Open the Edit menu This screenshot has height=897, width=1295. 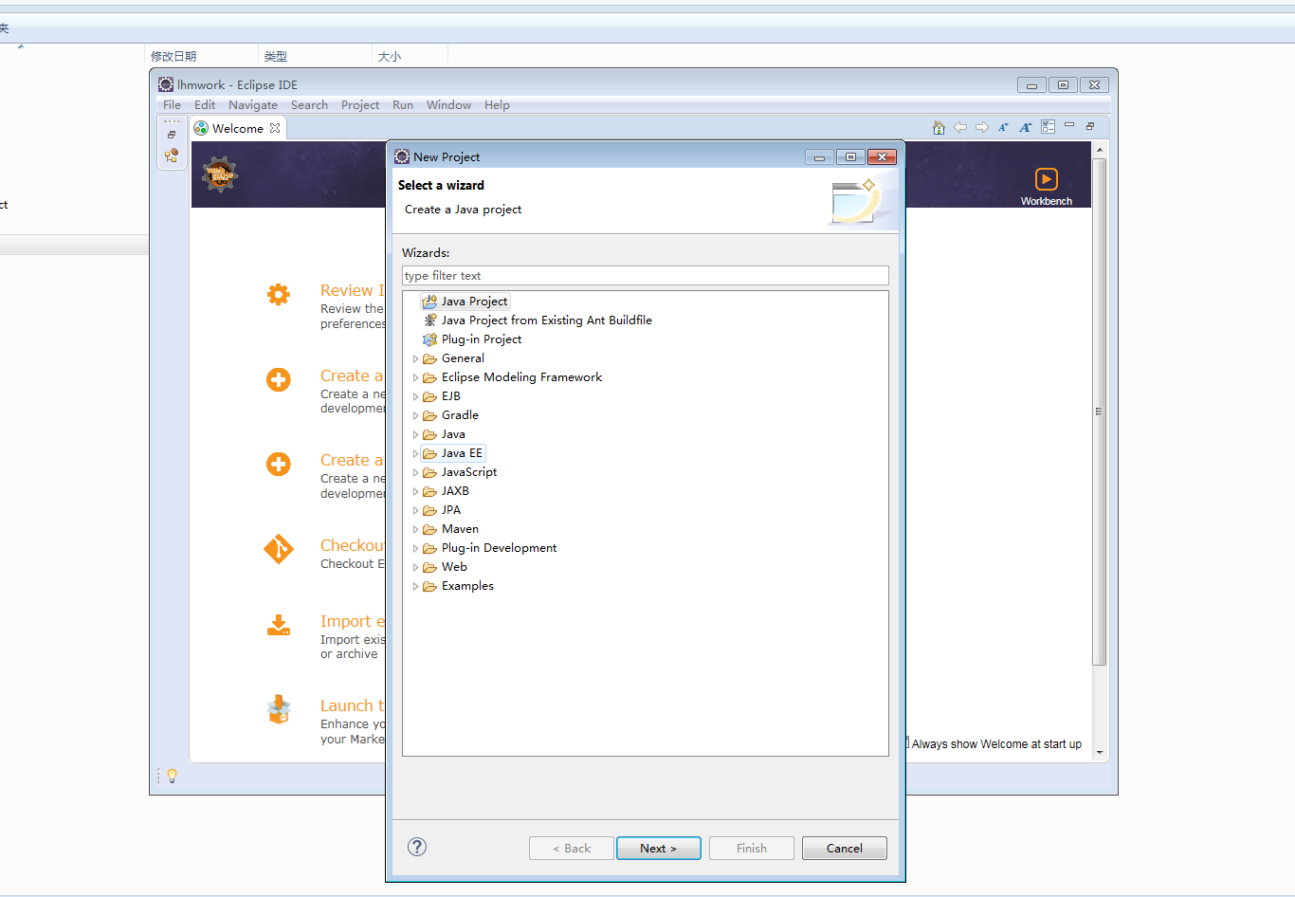click(205, 105)
